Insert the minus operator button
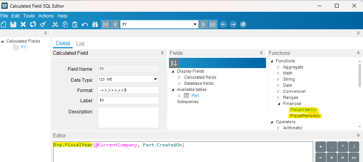 point(332,147)
